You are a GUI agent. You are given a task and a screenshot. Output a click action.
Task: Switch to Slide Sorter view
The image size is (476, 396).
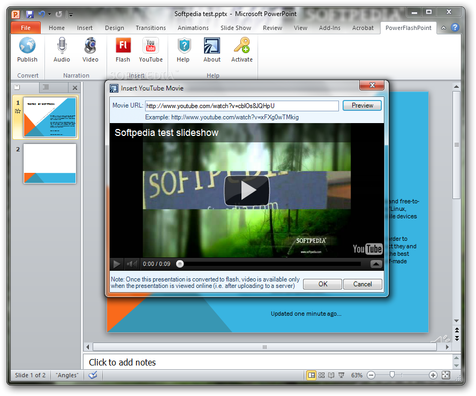click(x=321, y=375)
